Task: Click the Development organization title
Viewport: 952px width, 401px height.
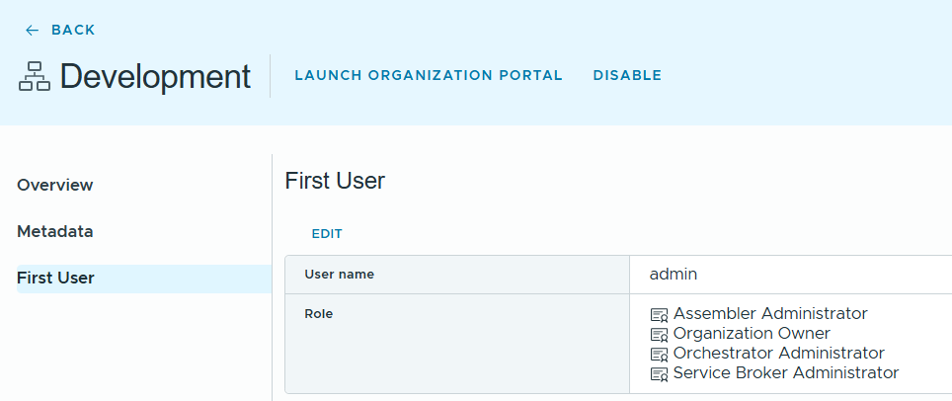Action: (155, 76)
